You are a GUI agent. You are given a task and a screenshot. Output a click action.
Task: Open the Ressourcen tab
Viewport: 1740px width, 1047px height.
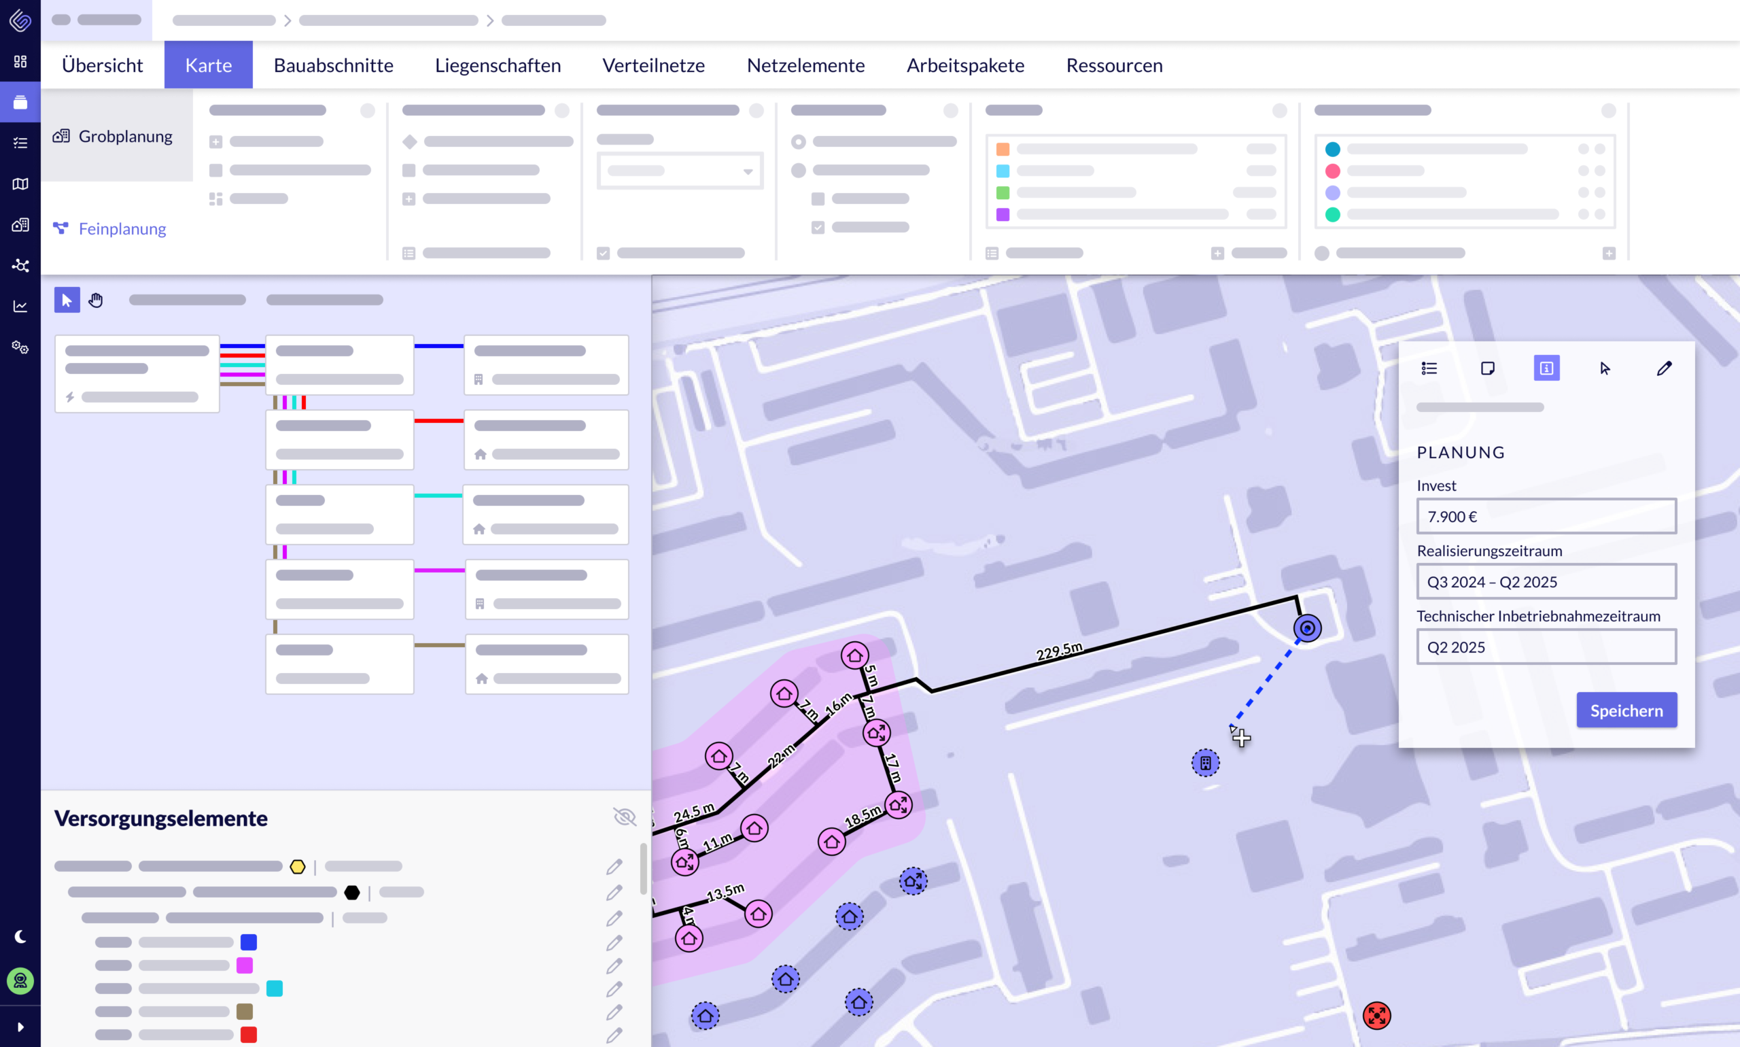[x=1115, y=65]
